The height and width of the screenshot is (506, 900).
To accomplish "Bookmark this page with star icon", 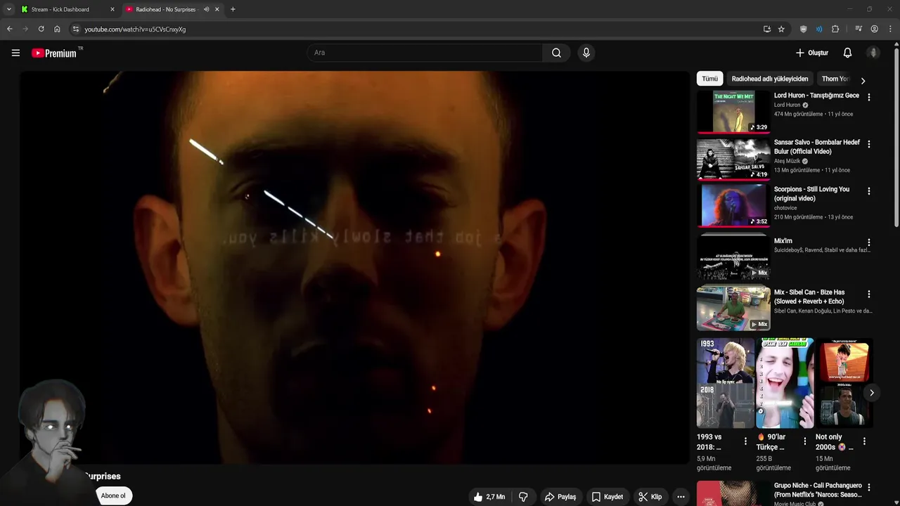I will (x=781, y=29).
